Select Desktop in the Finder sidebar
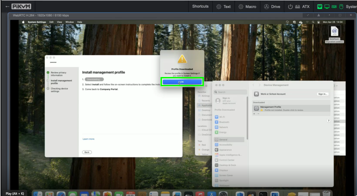Screen dimensions: 357x196 tap(204, 110)
